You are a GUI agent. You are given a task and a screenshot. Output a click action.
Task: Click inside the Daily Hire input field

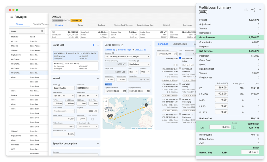[x=87, y=111]
